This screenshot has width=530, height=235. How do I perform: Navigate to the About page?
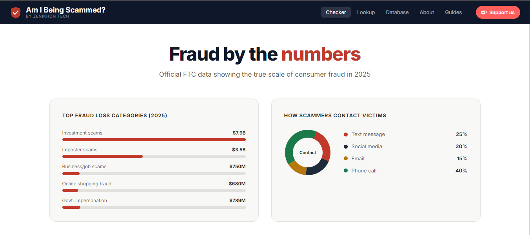(427, 12)
